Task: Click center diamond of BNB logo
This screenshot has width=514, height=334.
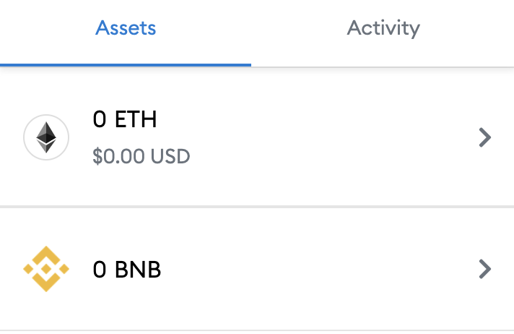Action: click(x=46, y=269)
